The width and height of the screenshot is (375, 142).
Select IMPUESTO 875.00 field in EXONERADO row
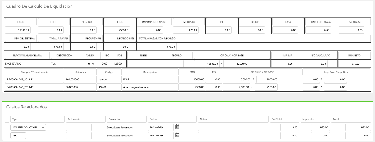[349, 64]
